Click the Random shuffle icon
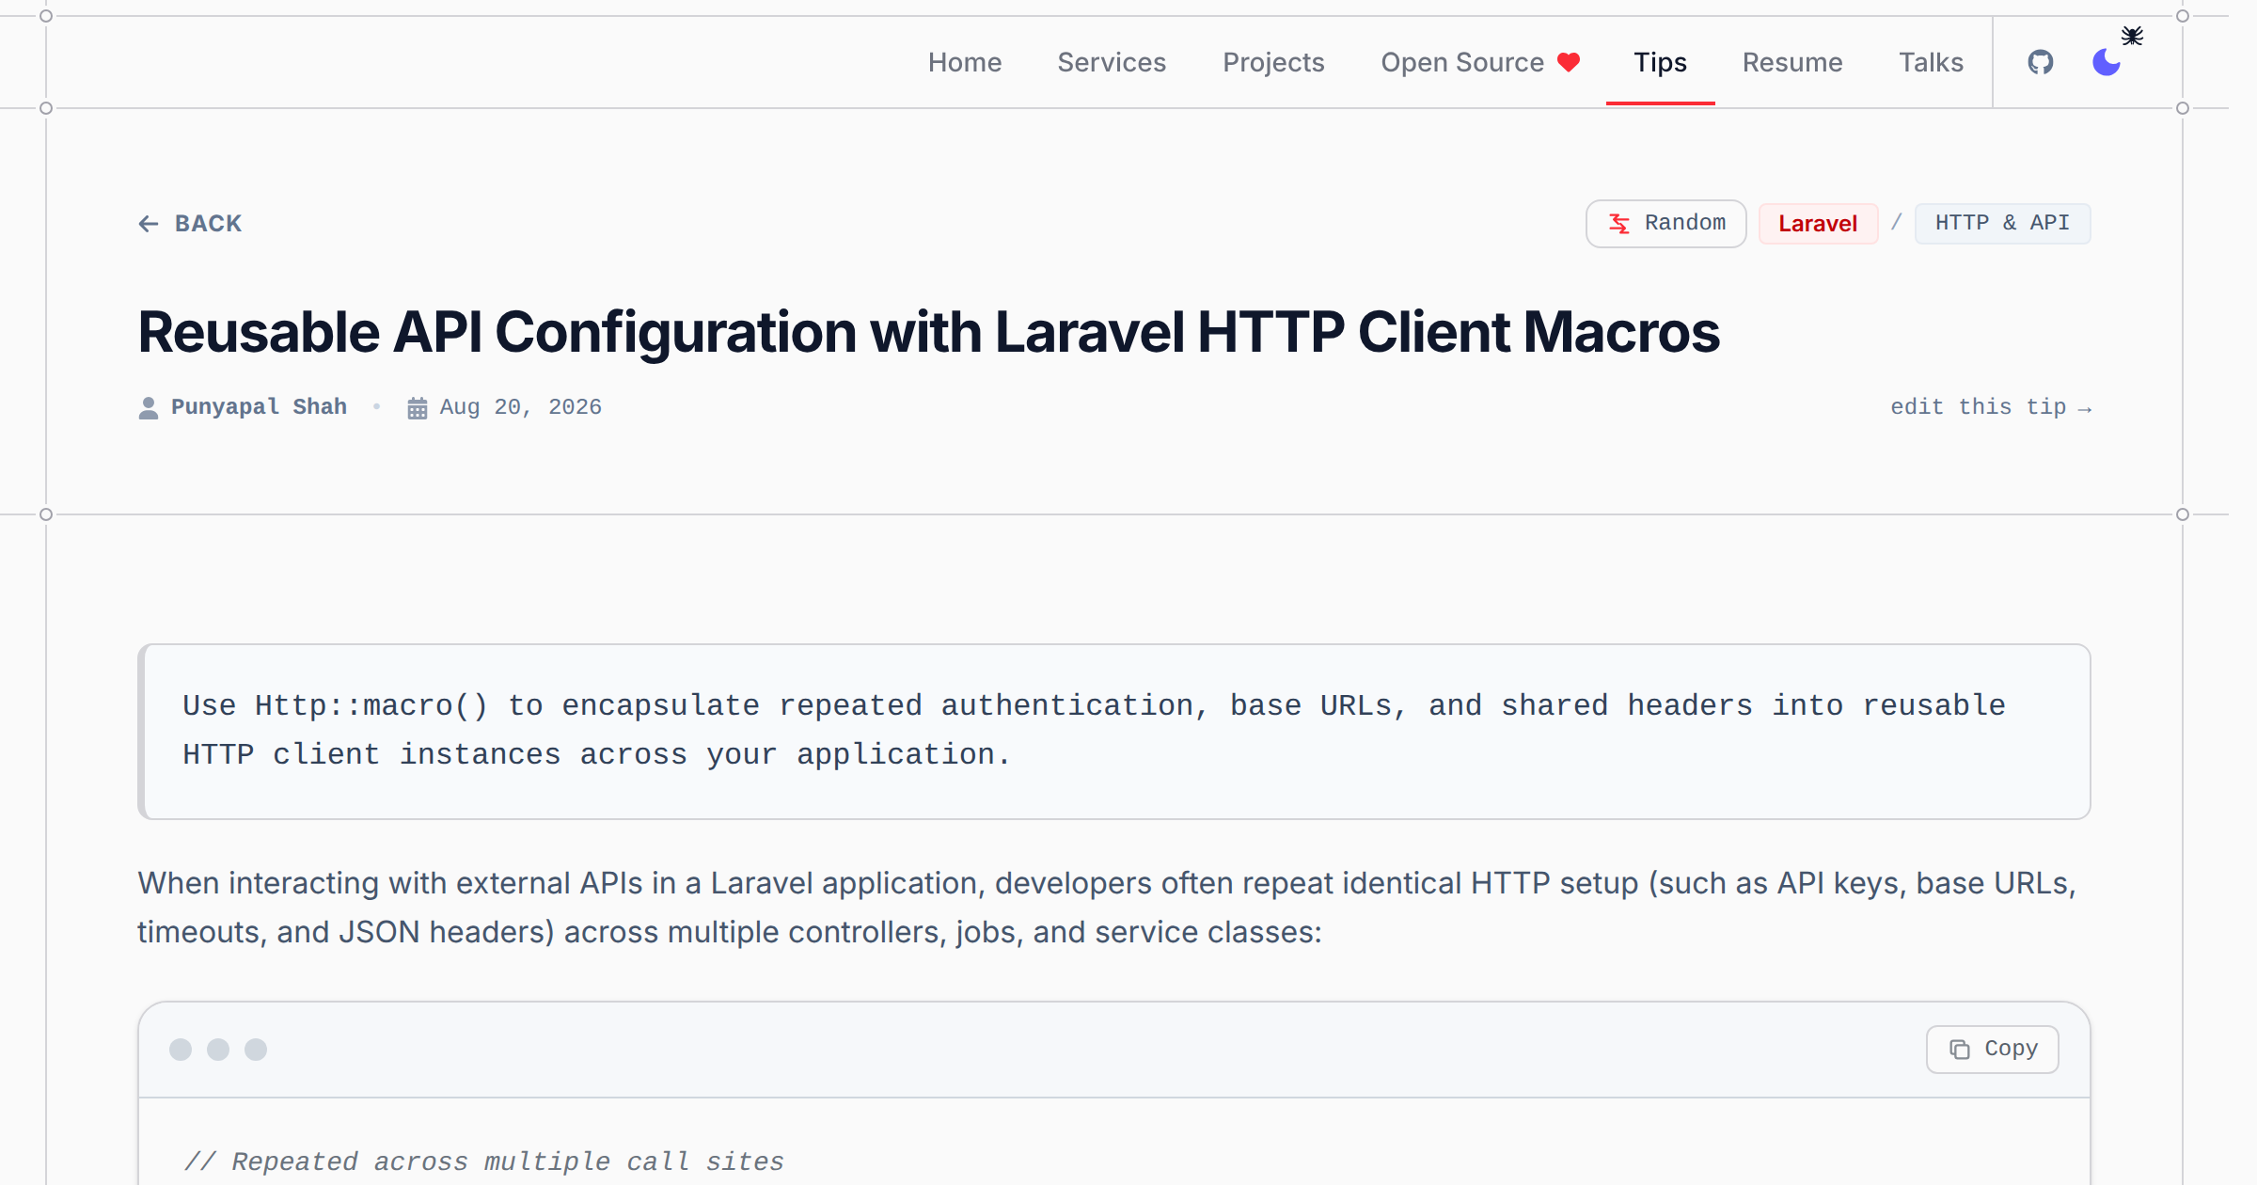The width and height of the screenshot is (2257, 1185). 1618,223
